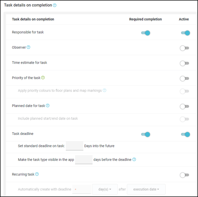Enable the Recurring task toggle
Viewport: 198px width, 197px height.
tap(184, 175)
